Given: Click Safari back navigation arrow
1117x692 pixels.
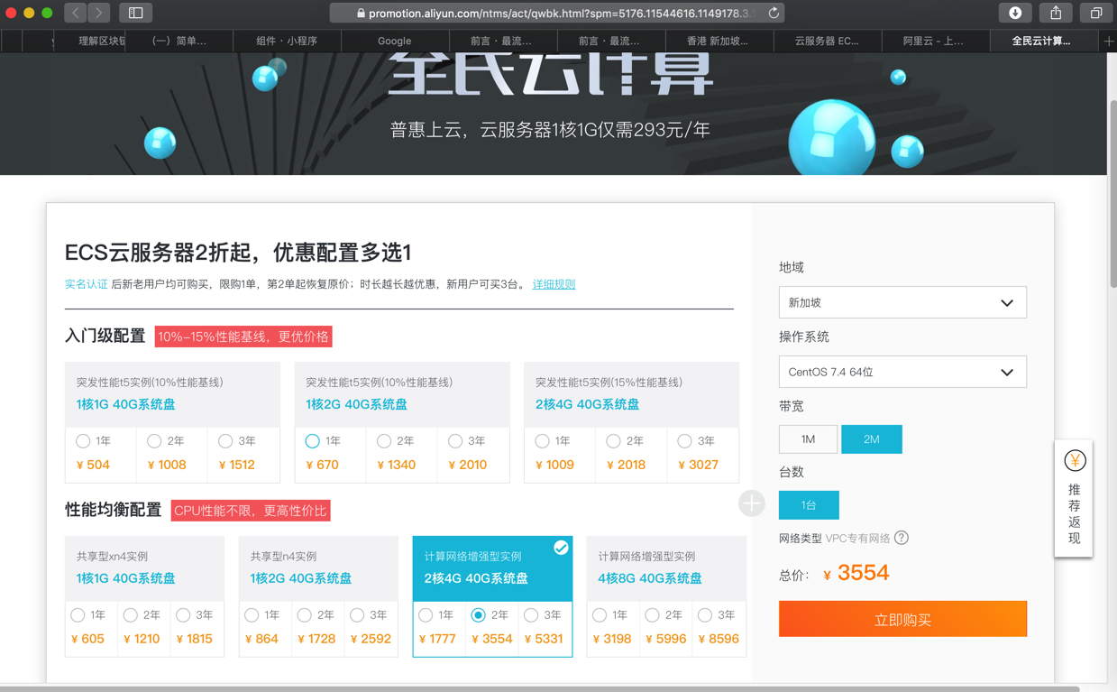Looking at the screenshot, I should tap(76, 13).
